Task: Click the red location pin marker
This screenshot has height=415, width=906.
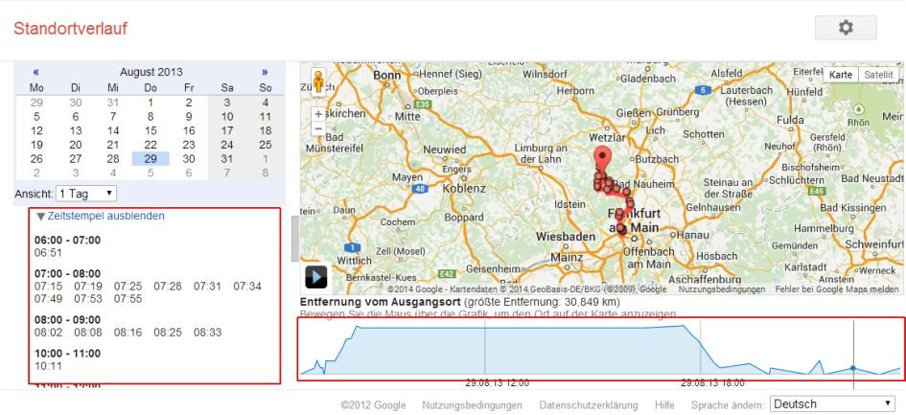Action: click(603, 159)
